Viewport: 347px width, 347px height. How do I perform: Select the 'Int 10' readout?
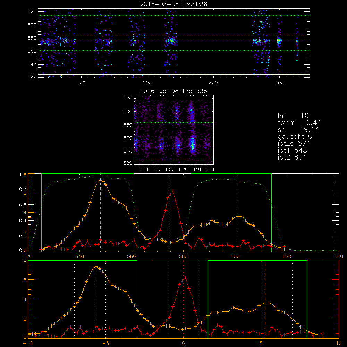[293, 116]
